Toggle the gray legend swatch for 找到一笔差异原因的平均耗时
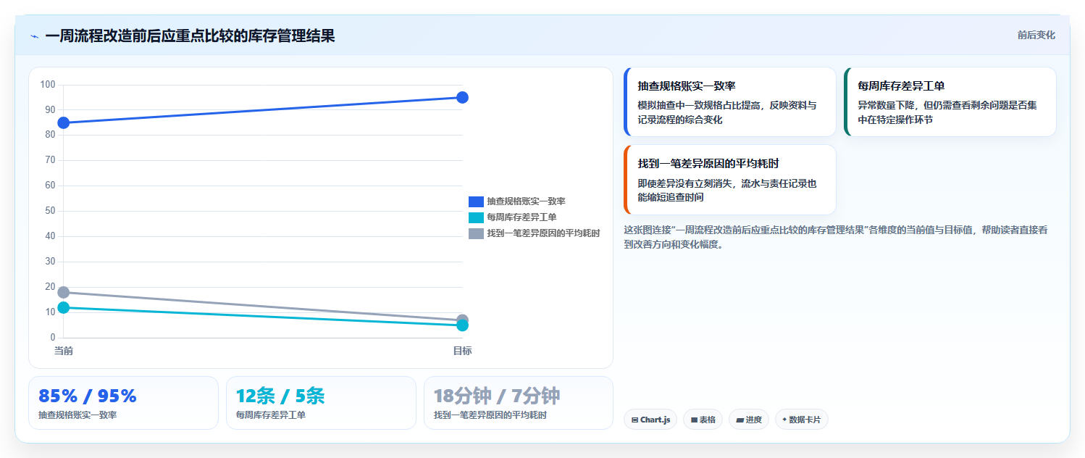Image resolution: width=1085 pixels, height=458 pixels. 476,233
